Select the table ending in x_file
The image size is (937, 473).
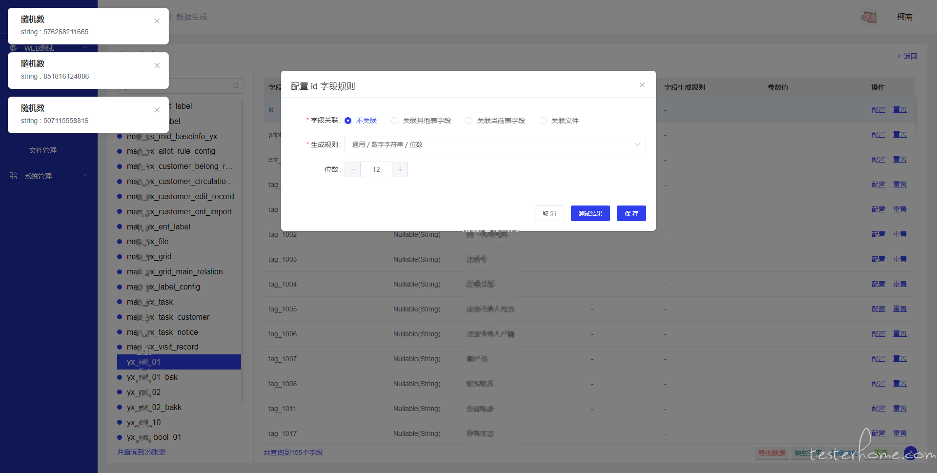point(147,242)
